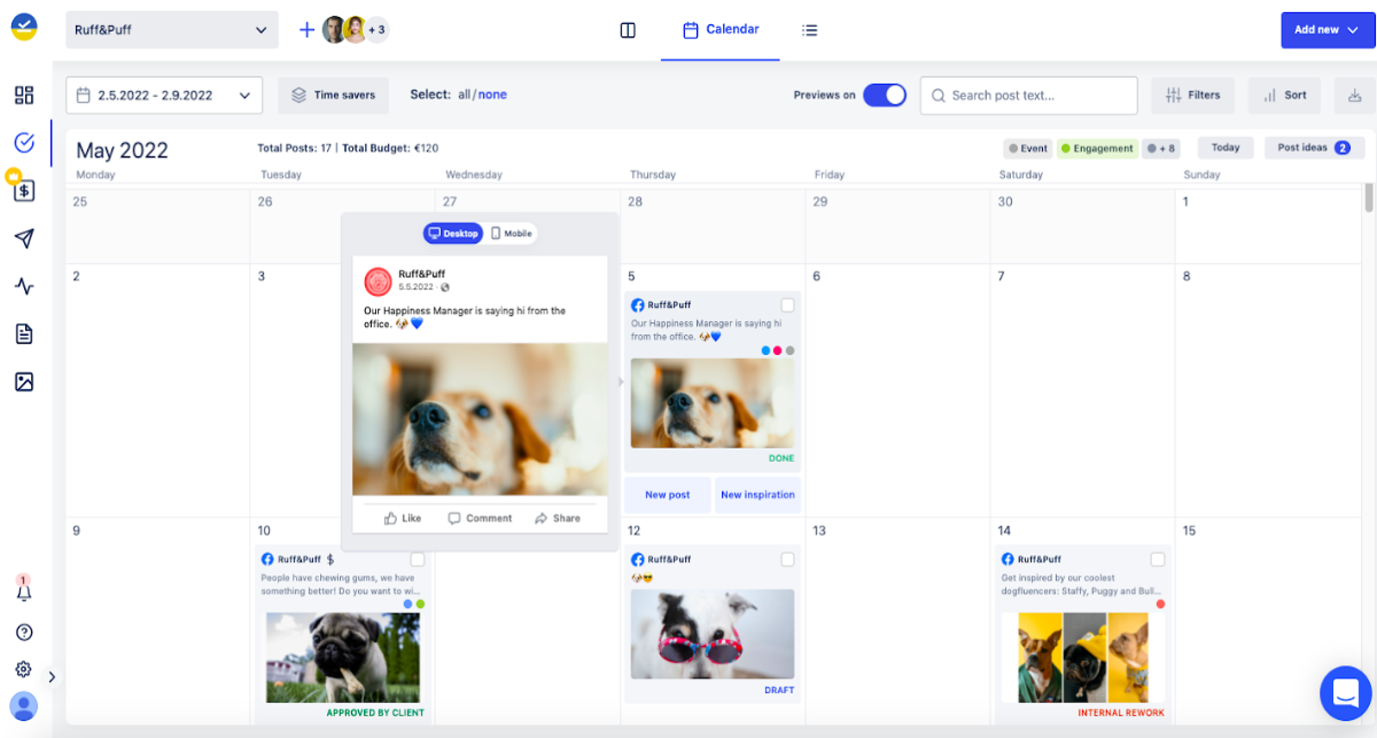
Task: Open the dashboard grid icon in sidebar
Action: pyautogui.click(x=24, y=94)
